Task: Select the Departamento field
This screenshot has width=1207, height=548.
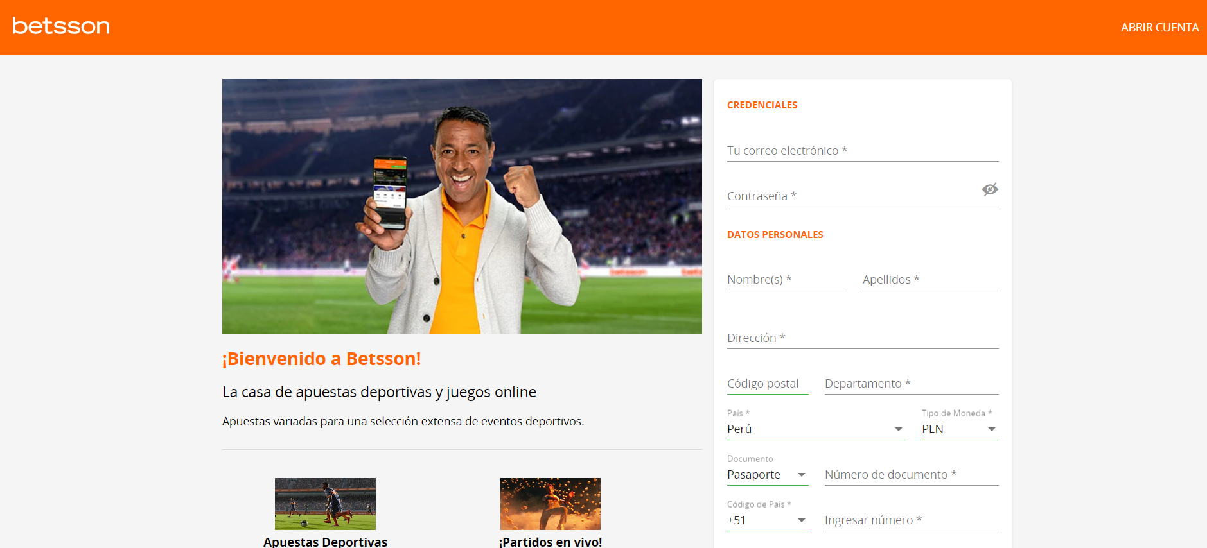Action: click(912, 384)
